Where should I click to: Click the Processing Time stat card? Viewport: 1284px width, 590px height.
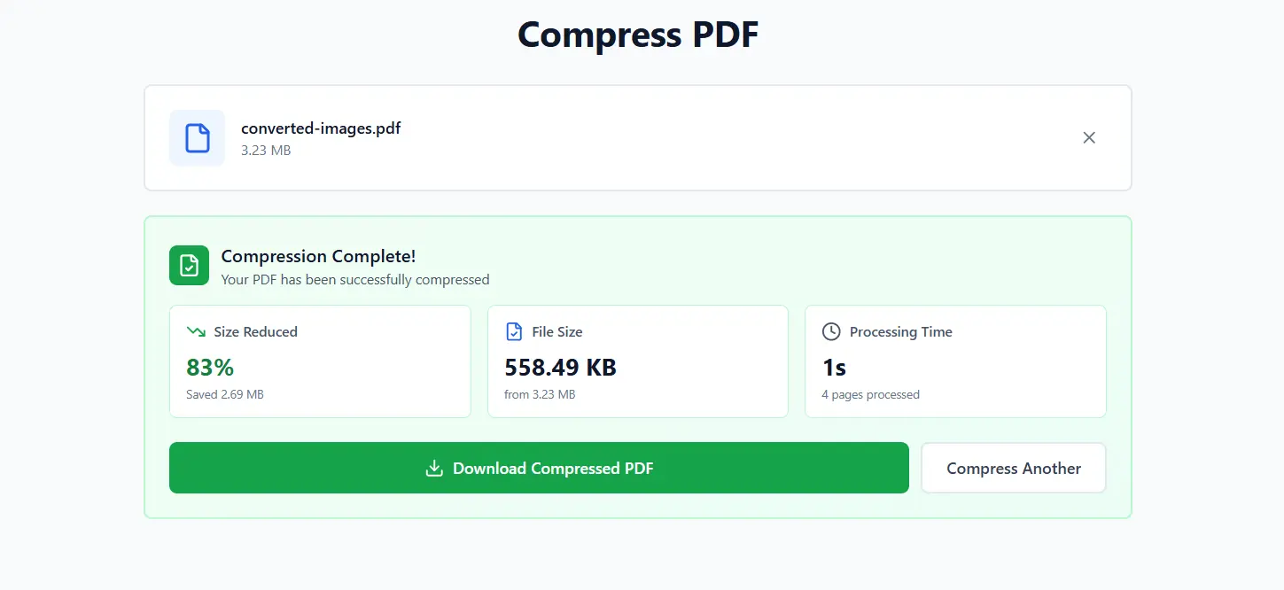point(955,361)
